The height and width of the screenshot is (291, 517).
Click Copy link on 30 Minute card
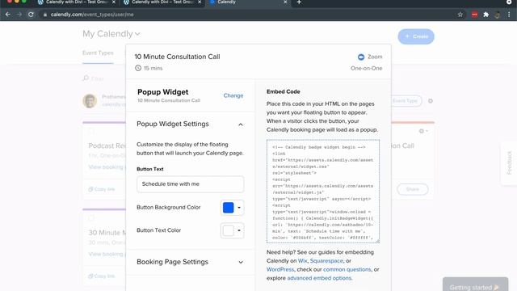point(102,276)
